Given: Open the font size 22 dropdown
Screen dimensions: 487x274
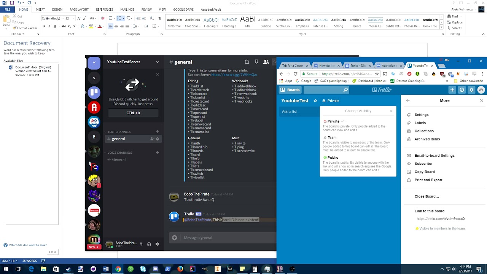Looking at the screenshot, I should (x=74, y=18).
